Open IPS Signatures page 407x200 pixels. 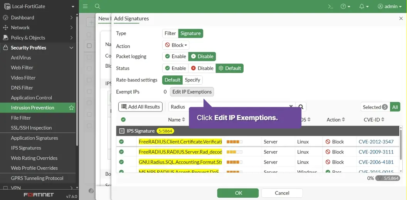pos(26,148)
